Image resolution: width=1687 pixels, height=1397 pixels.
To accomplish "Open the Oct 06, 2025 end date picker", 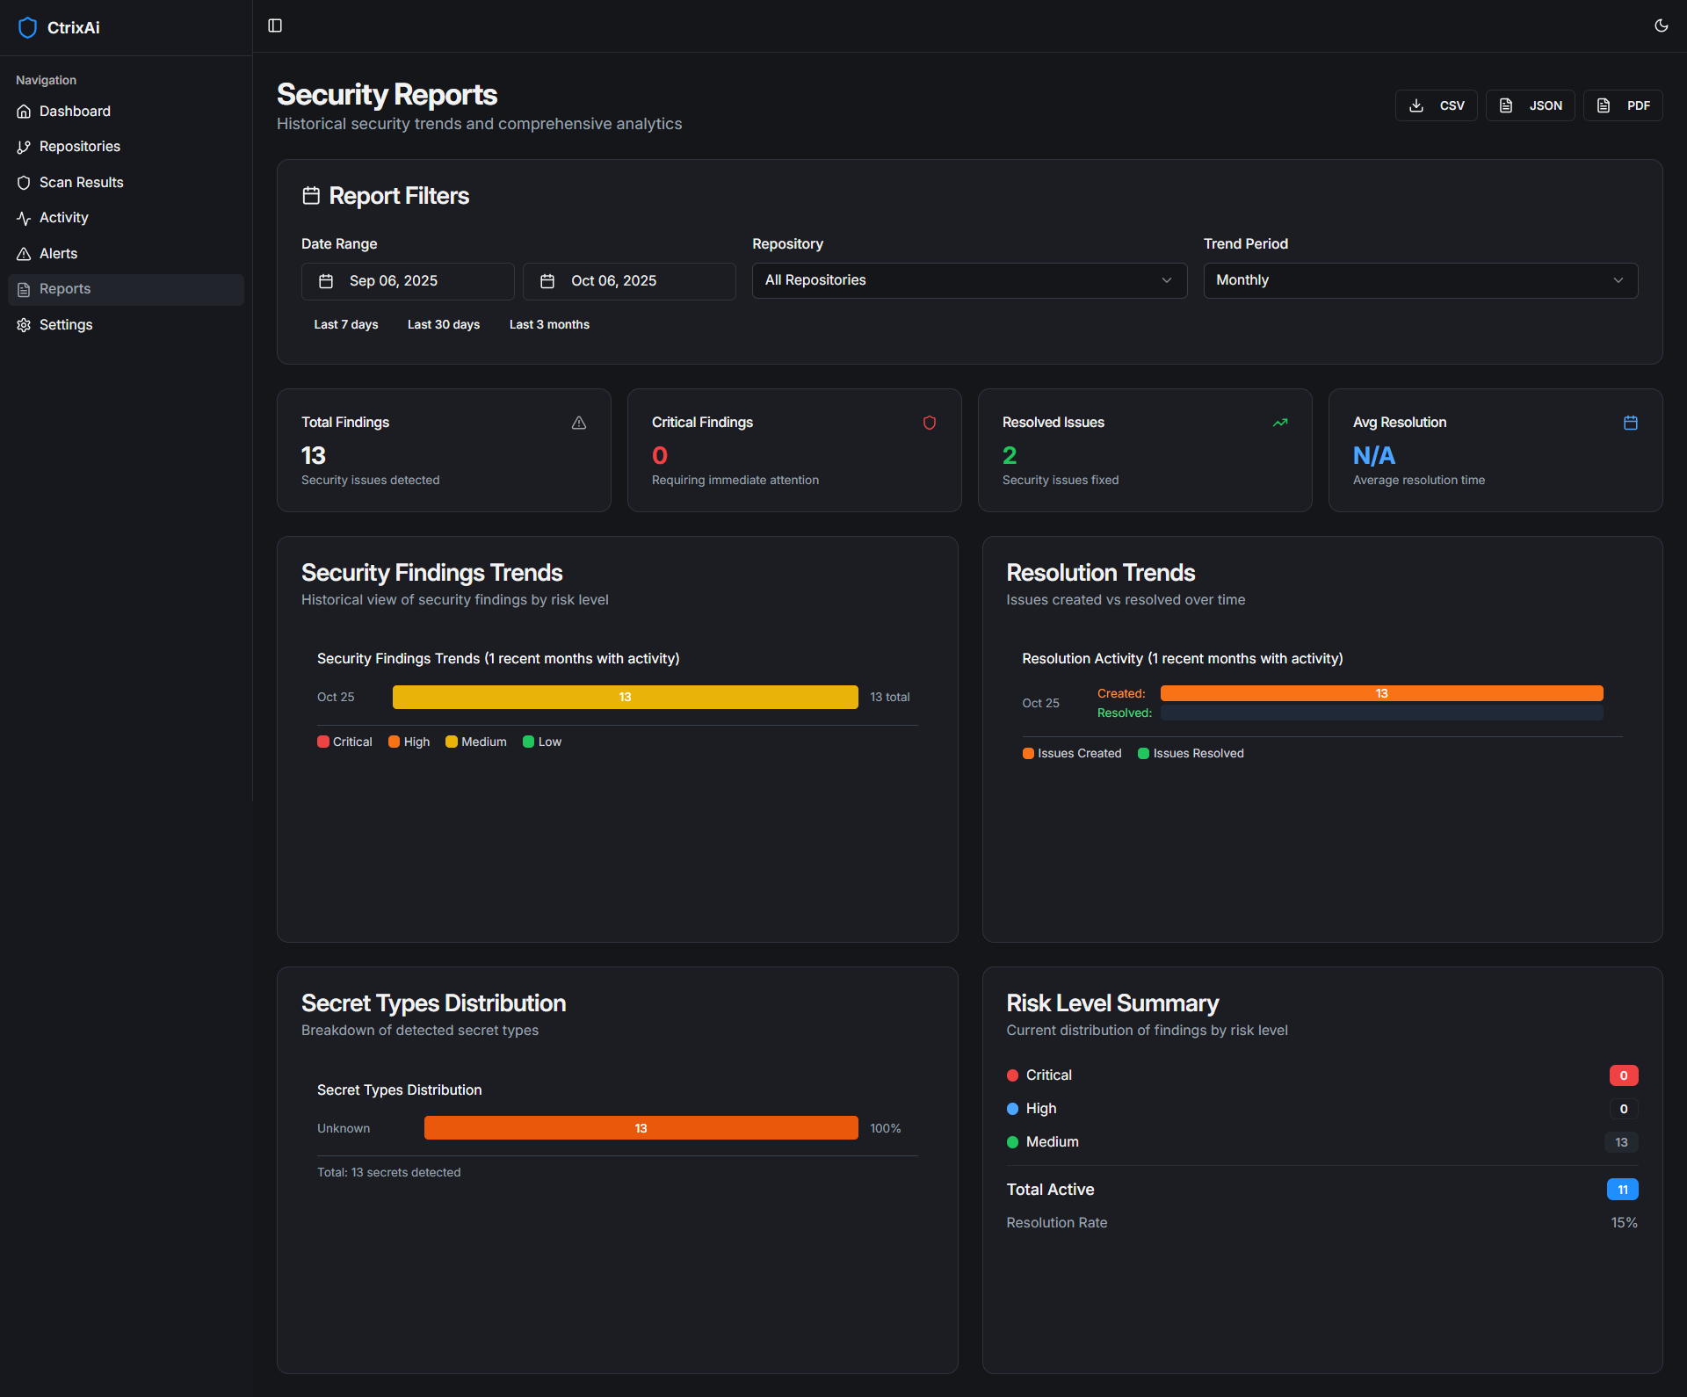I will 629,281.
